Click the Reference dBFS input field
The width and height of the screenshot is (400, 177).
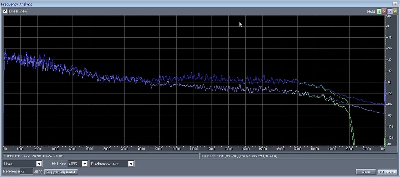point(27,172)
